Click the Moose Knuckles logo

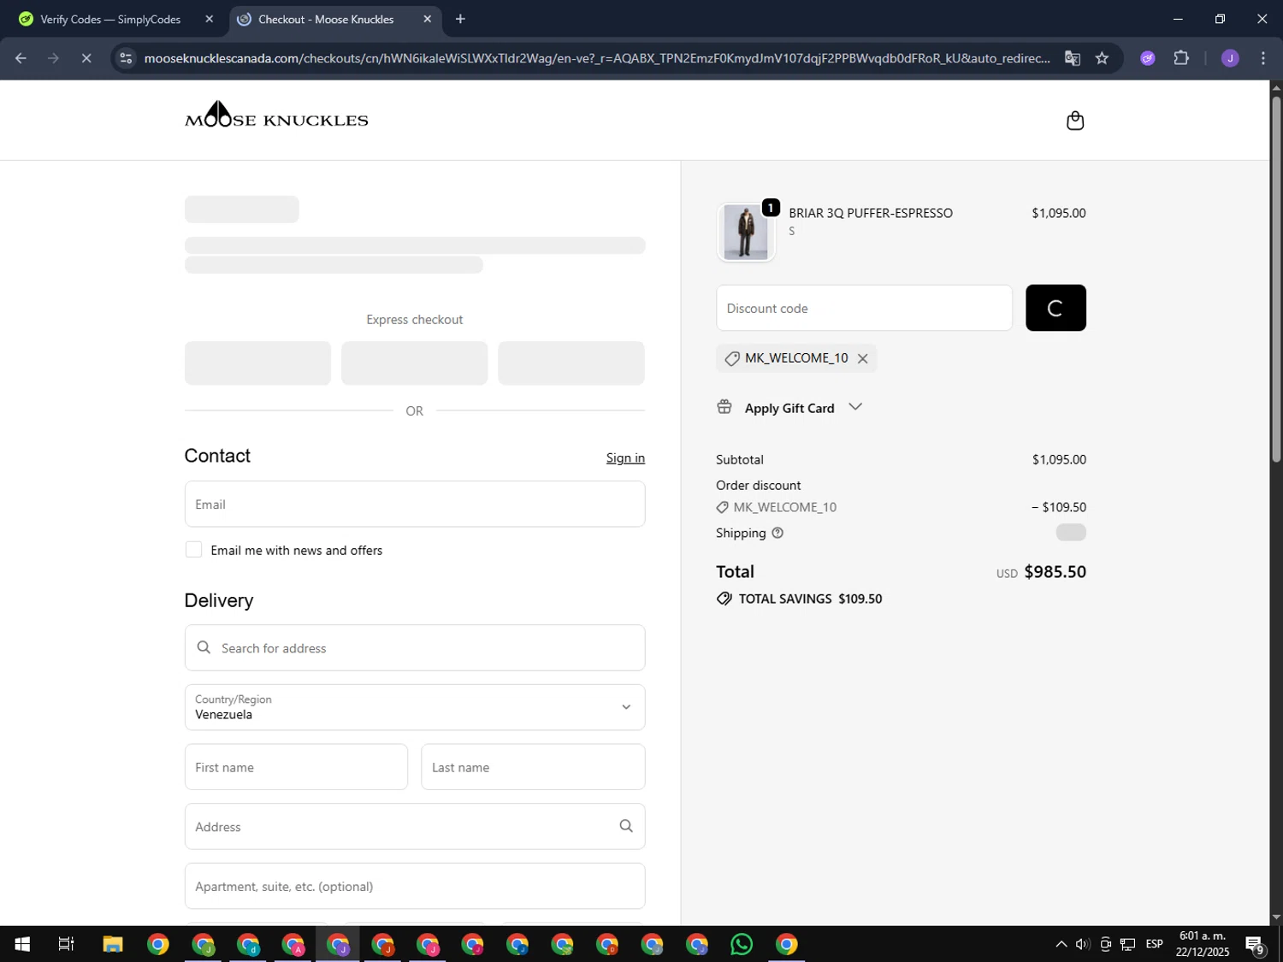[276, 115]
